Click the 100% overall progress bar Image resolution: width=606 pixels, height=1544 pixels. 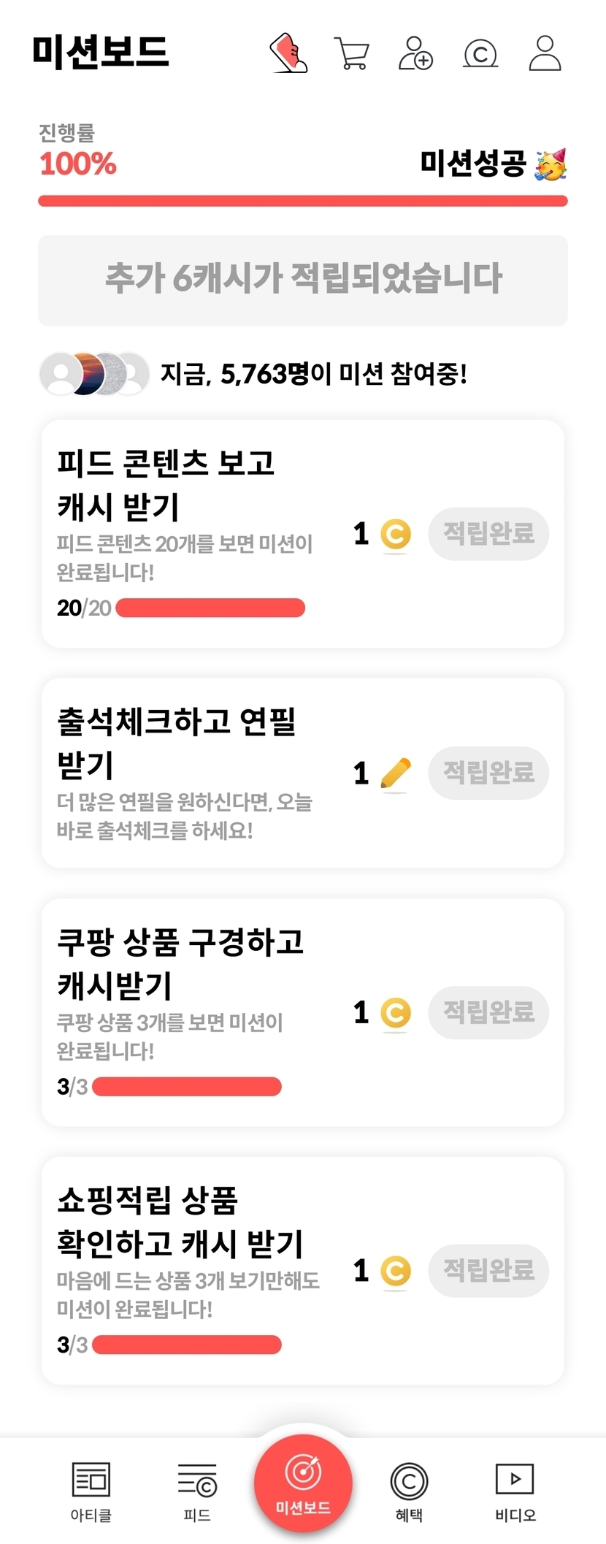click(303, 201)
